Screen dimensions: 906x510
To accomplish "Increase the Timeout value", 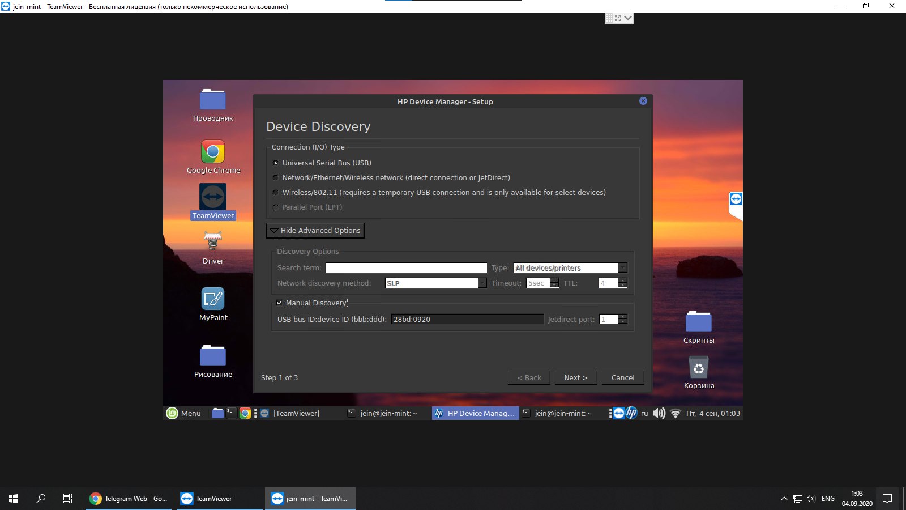I will pos(555,280).
